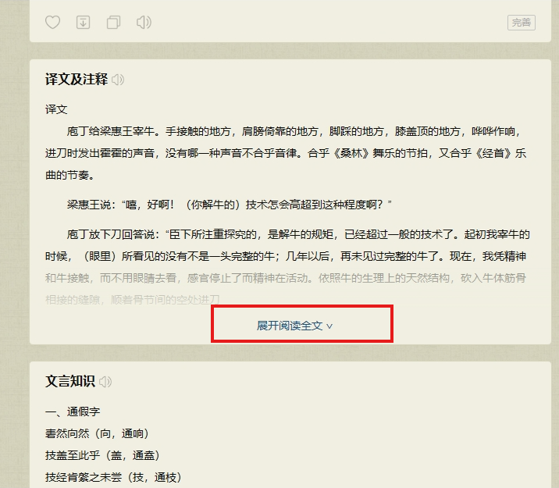
Task: Click the heart favorite icon
Action: click(x=52, y=23)
